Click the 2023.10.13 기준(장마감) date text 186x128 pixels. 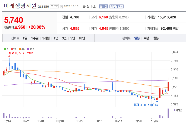[80, 6]
